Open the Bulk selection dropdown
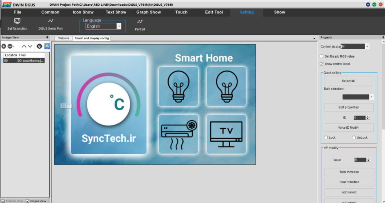The image size is (385, 203). (371, 97)
